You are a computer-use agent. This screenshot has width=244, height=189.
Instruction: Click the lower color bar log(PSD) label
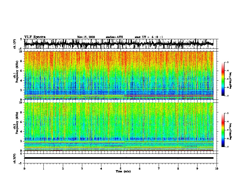pyautogui.click(x=230, y=131)
